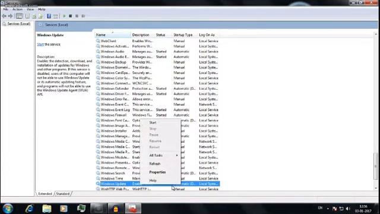Choose Help in the context menu
Screen dimensions: 380x214
(x=160, y=181)
